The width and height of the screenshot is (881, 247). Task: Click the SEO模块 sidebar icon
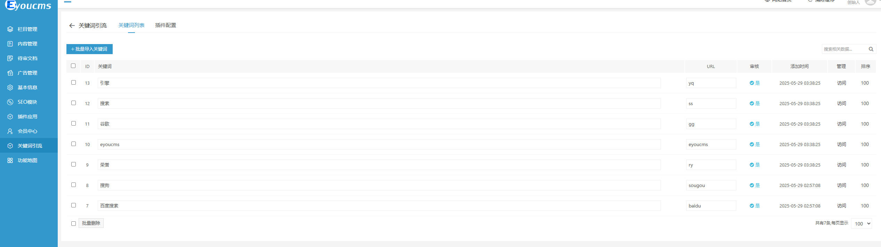coord(10,102)
